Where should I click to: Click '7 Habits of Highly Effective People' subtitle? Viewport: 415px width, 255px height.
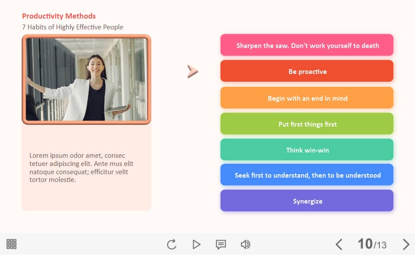(73, 27)
